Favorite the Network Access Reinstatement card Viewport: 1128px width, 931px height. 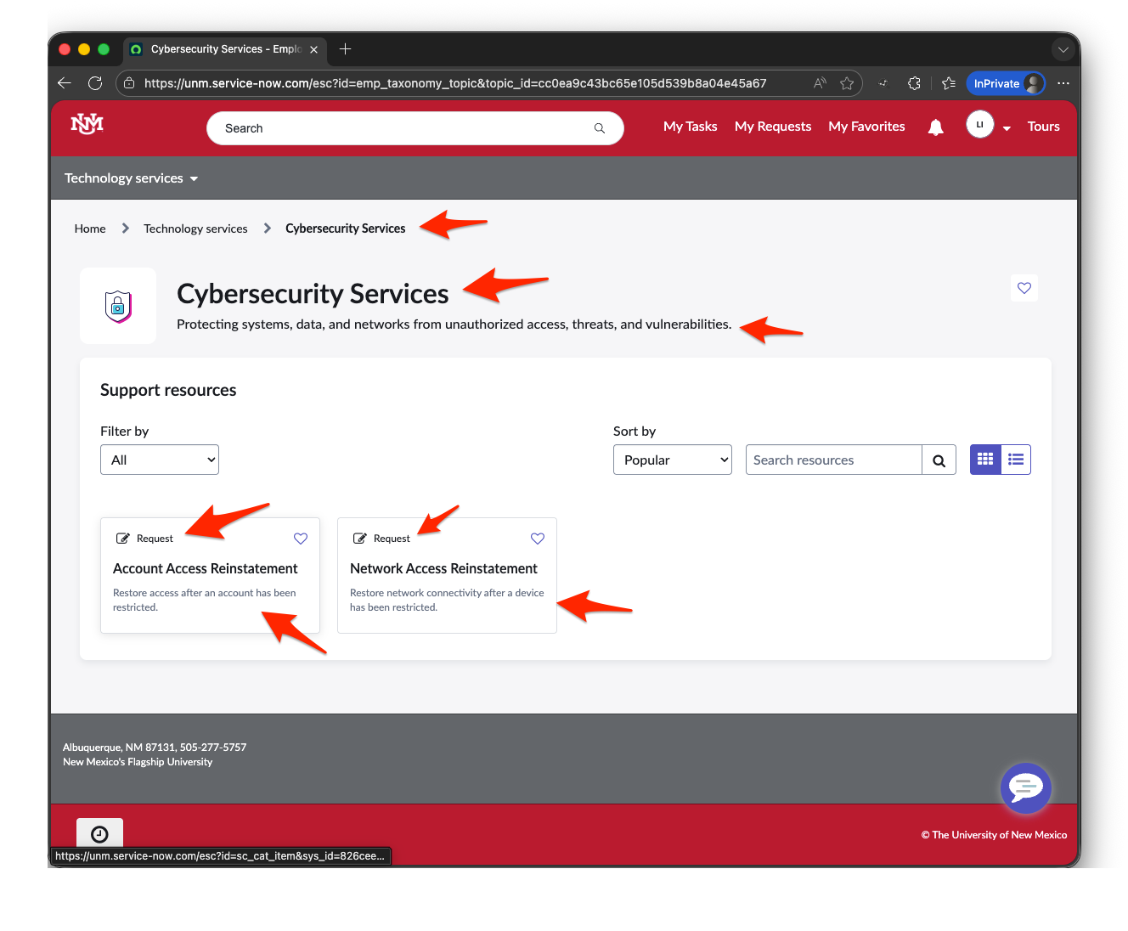pos(537,538)
